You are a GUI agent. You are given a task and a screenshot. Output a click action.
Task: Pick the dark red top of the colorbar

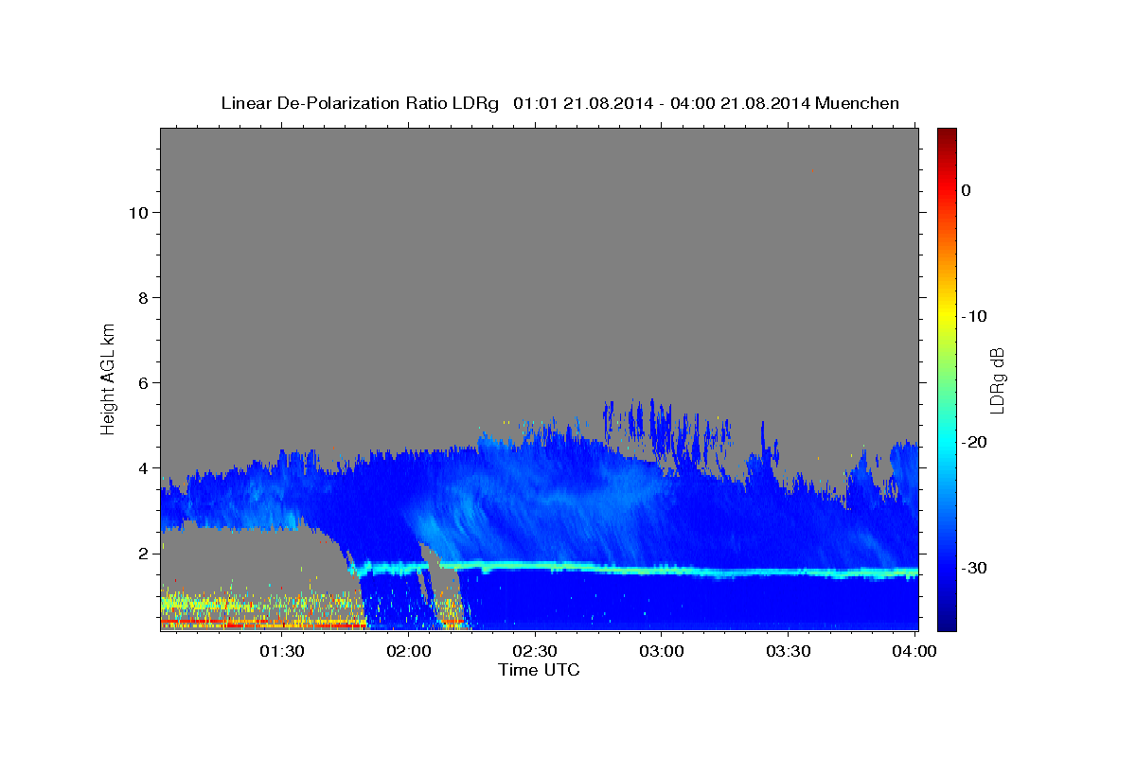tap(947, 134)
